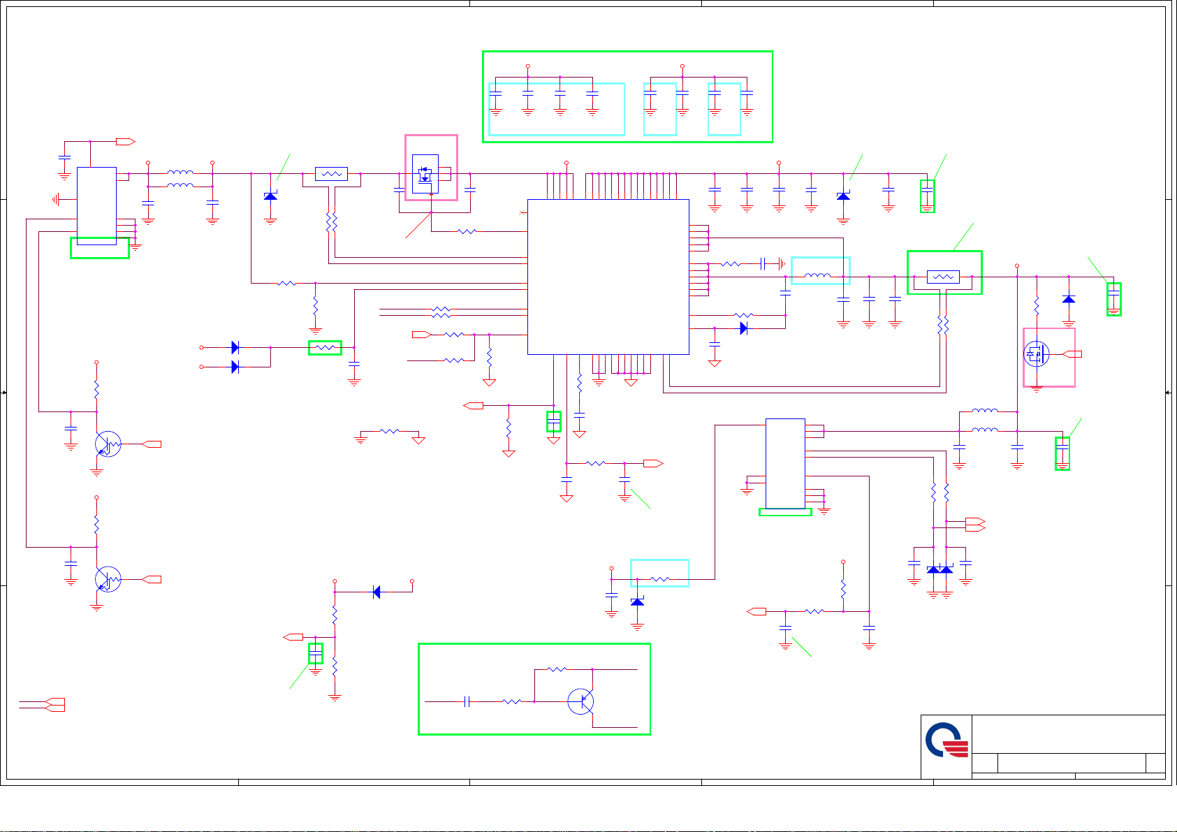1177x832 pixels.
Task: Select the tall connector block in the lower right
Action: tap(785, 464)
